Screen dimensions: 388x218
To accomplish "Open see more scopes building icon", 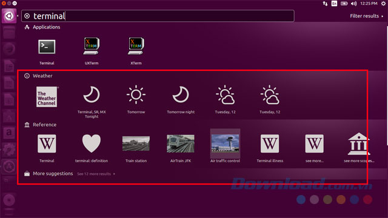I will point(359,144).
